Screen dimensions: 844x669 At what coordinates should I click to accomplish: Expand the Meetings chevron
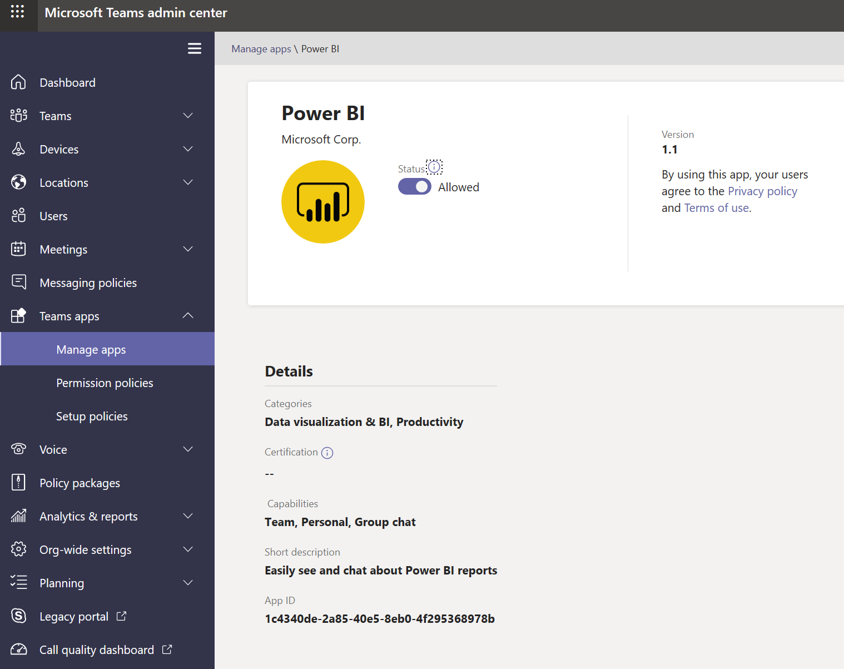[188, 249]
